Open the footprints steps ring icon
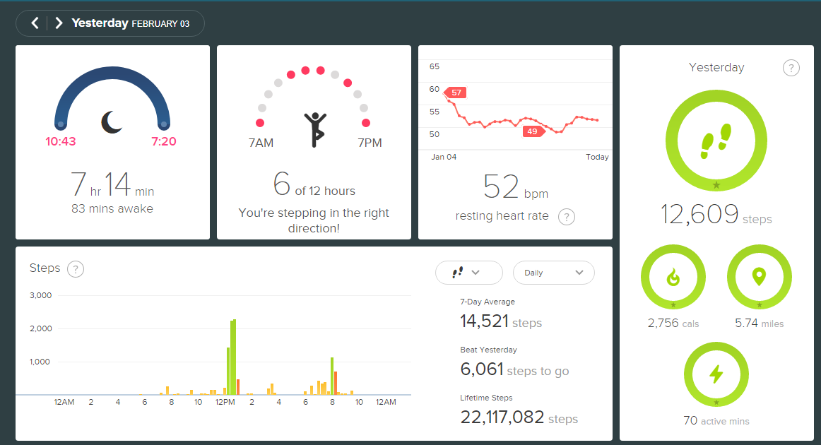The image size is (821, 445). click(x=716, y=141)
